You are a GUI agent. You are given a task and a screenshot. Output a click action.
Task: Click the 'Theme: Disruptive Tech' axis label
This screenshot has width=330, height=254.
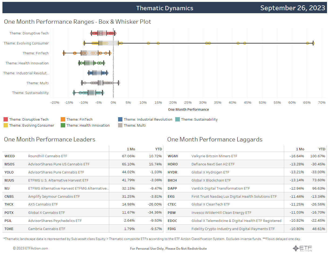pyautogui.click(x=29, y=33)
